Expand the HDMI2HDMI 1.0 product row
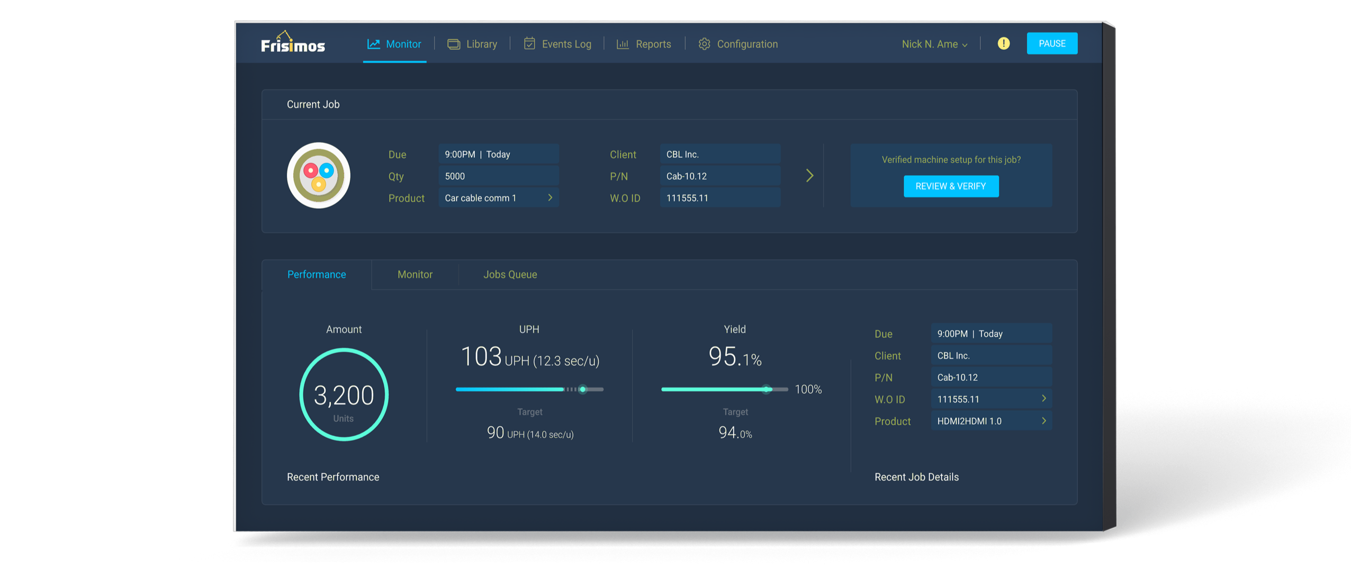 click(1043, 421)
